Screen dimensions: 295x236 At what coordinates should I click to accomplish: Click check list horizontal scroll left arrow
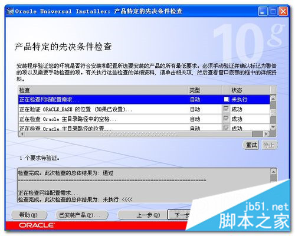click(22, 134)
